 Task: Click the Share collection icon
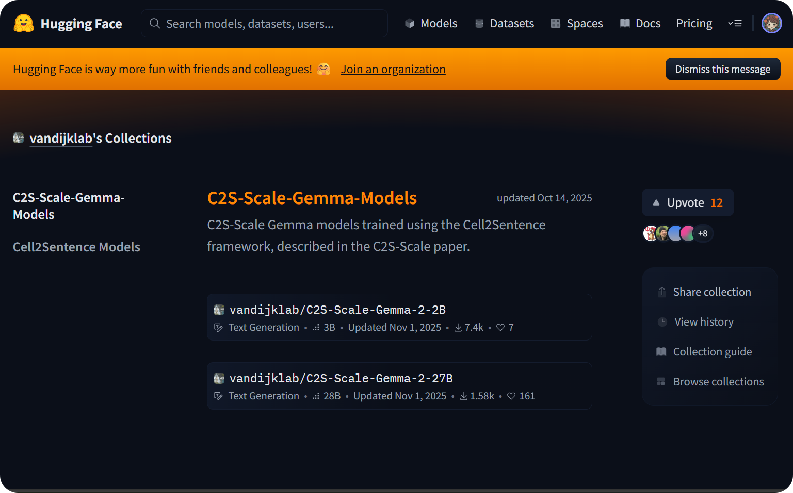pyautogui.click(x=662, y=292)
